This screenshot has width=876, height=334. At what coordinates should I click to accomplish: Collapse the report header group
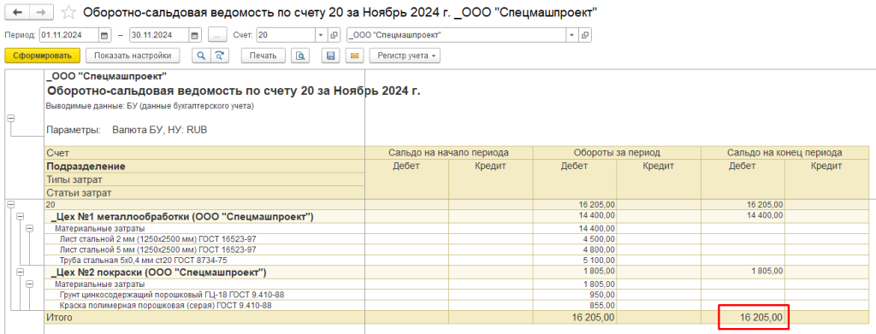click(10, 119)
